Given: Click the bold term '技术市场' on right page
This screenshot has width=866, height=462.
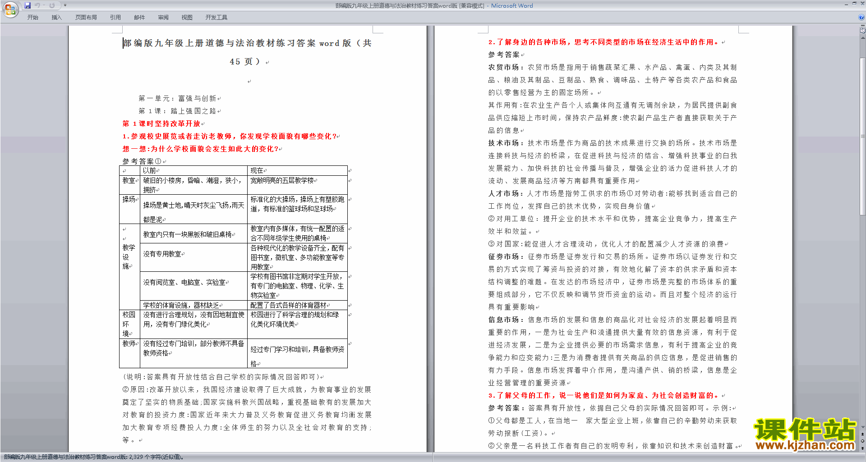Looking at the screenshot, I should [503, 143].
